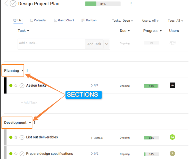The image size is (189, 159).
Task: Open the Prepare design specifications task
Action: 49,154
